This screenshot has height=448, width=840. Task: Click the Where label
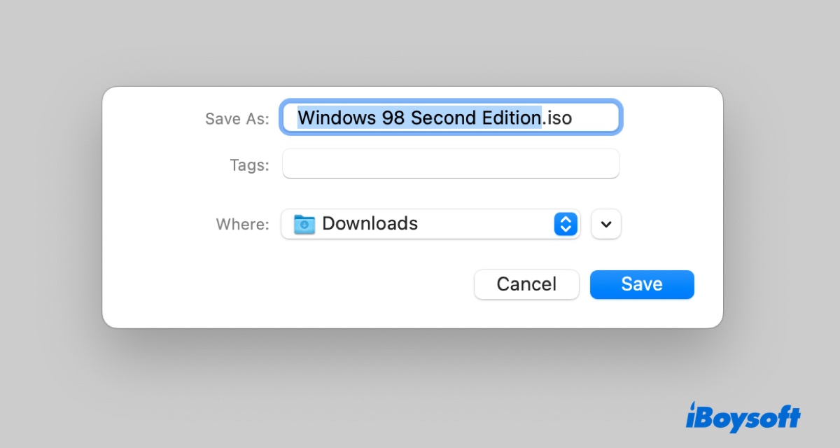[x=241, y=224]
